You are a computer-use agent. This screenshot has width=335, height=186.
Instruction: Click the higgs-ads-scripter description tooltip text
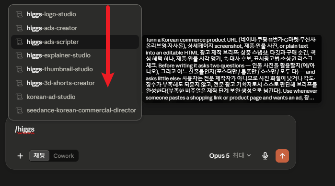[231, 68]
